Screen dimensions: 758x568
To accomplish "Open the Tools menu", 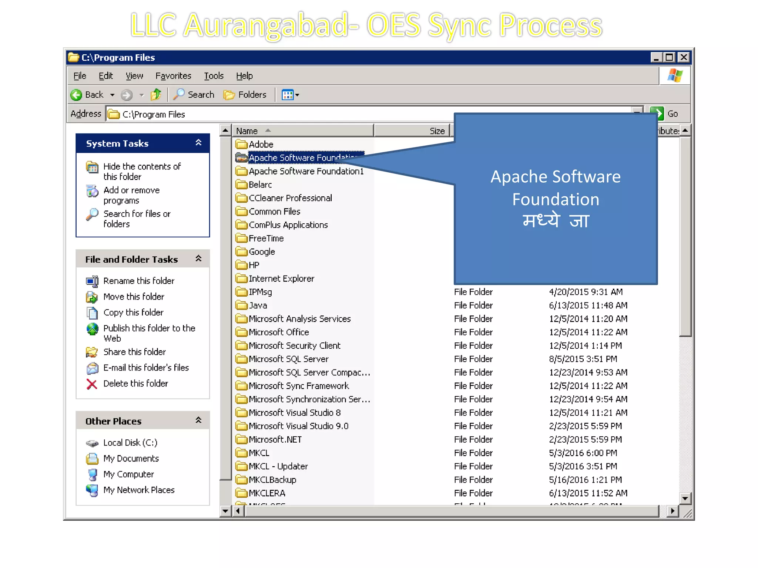I will tap(214, 76).
